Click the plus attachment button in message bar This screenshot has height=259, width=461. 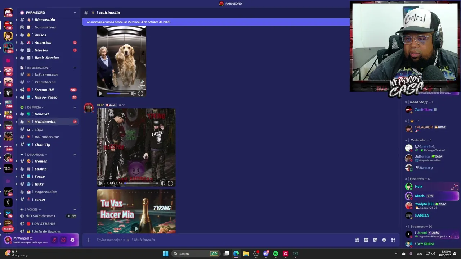(89, 240)
